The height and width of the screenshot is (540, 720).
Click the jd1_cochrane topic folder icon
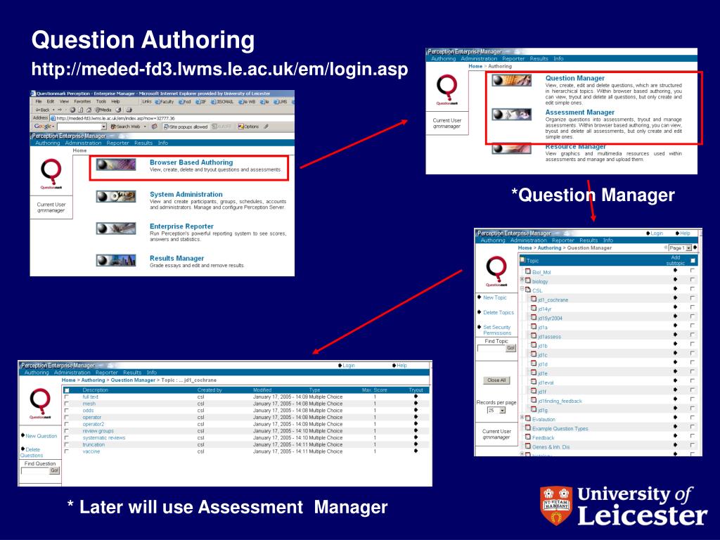pos(534,299)
